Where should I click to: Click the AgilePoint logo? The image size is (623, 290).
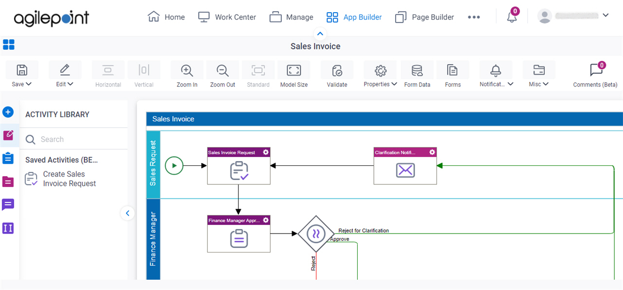tap(52, 18)
